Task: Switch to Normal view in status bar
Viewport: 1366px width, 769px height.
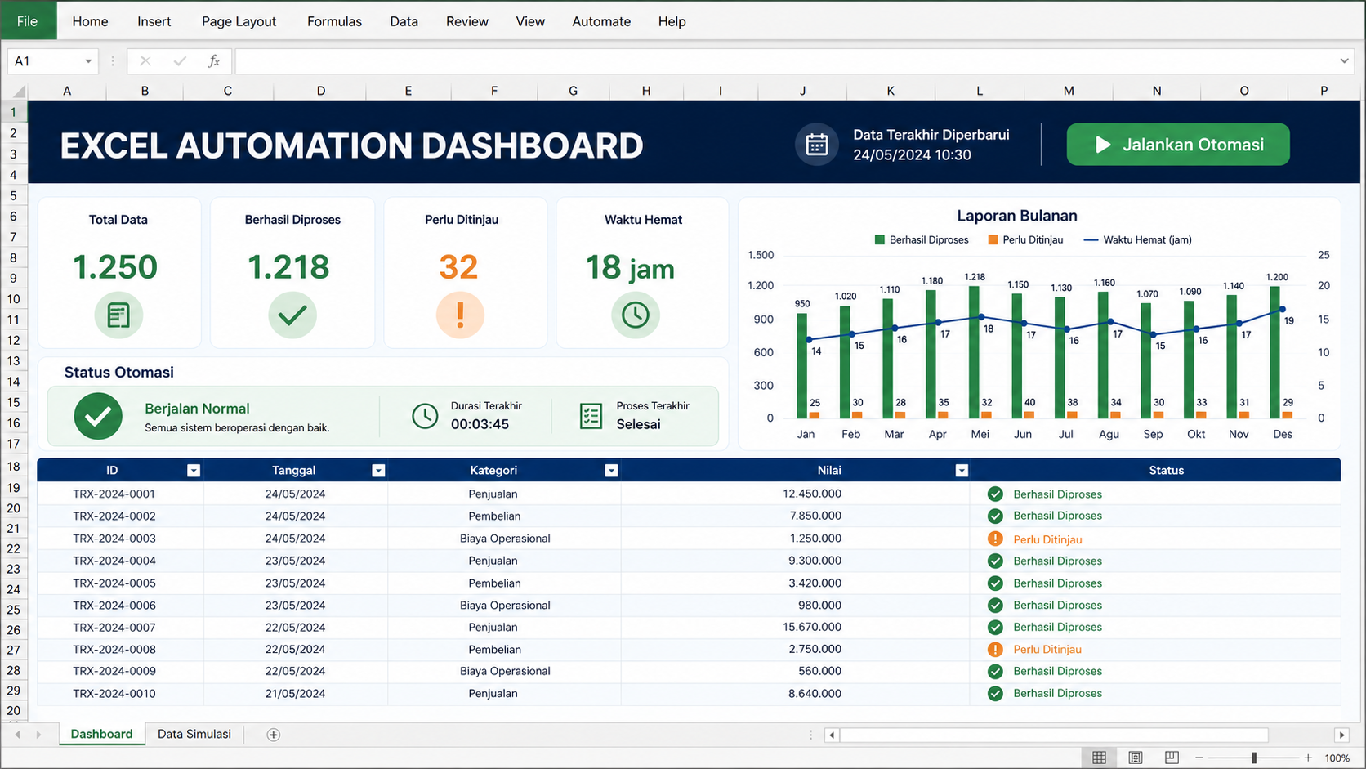Action: coord(1100,758)
